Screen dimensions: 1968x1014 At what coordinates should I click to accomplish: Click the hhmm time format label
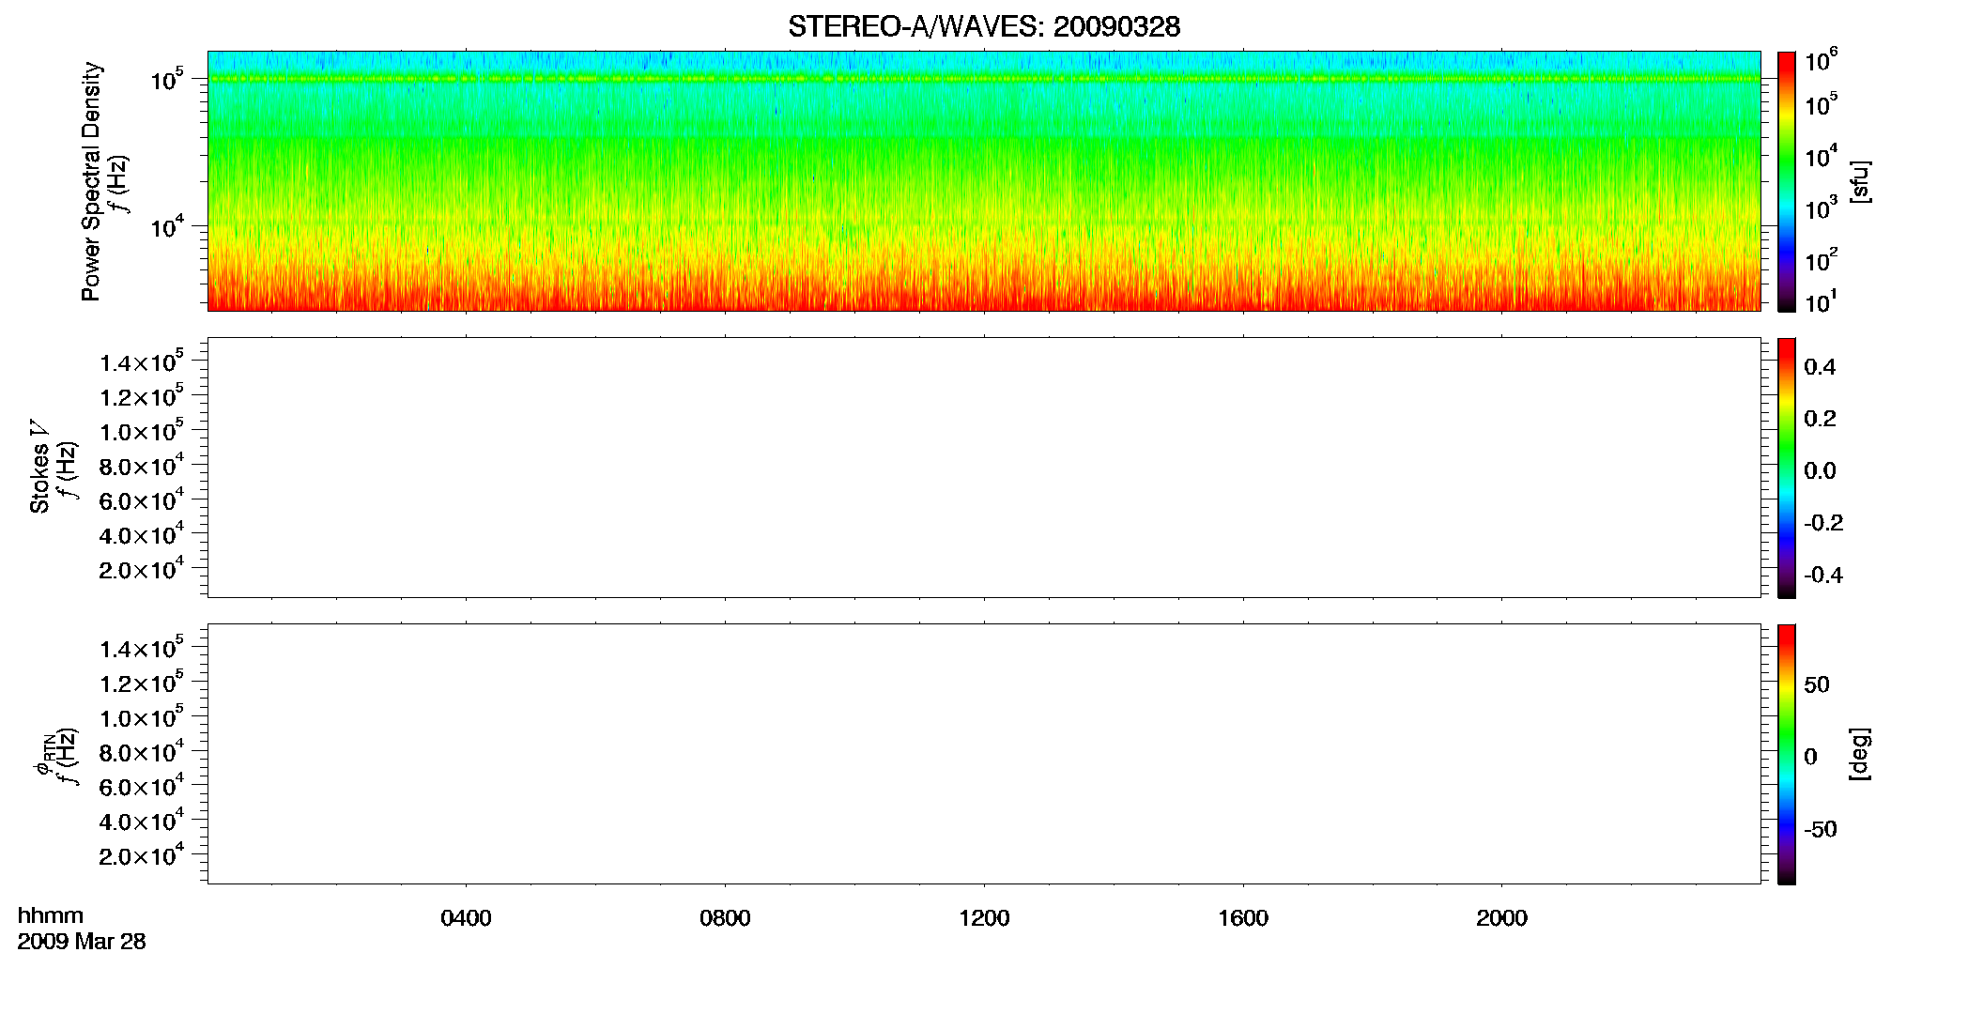[51, 916]
